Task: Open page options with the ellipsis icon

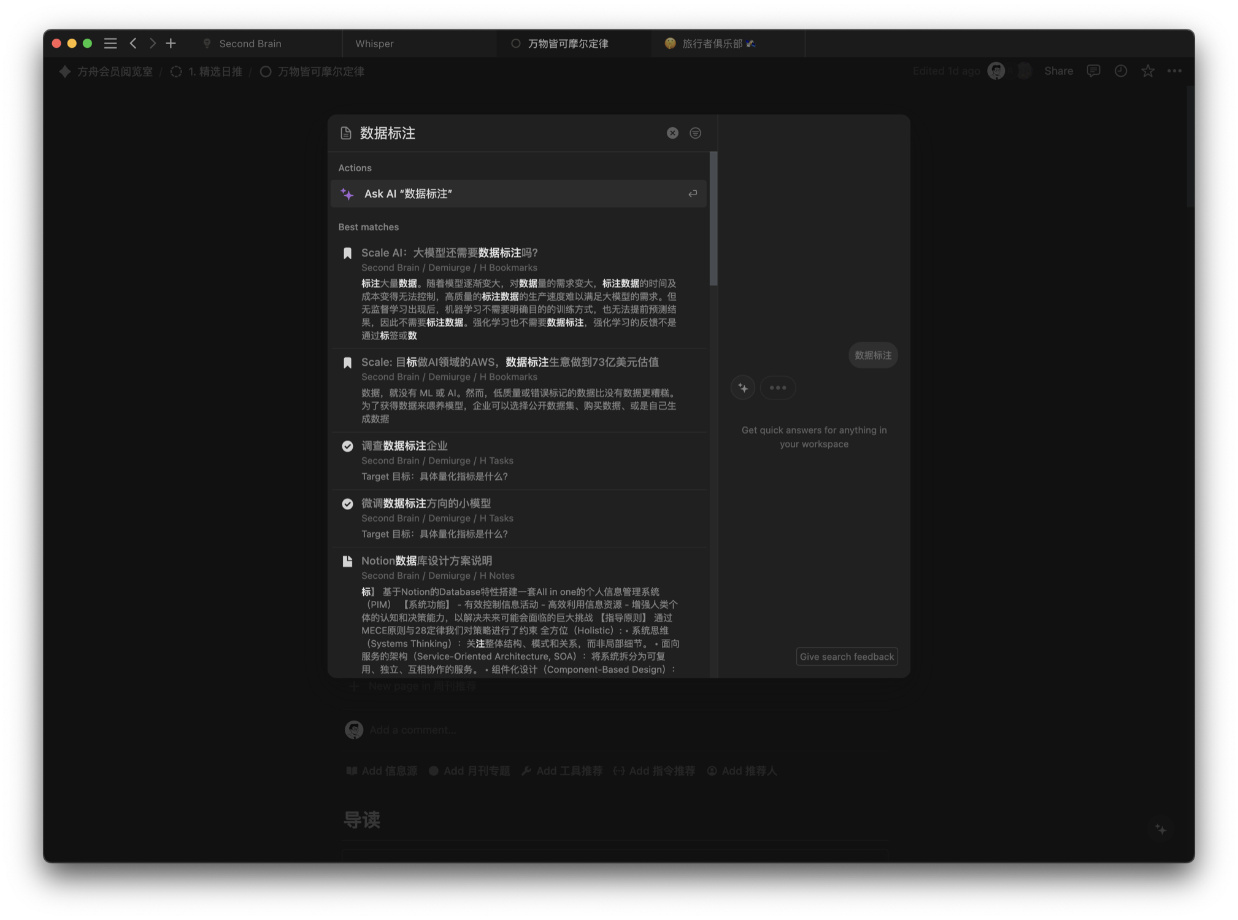Action: coord(1174,71)
